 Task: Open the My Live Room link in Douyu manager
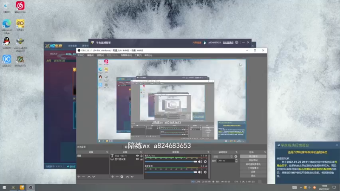click(x=228, y=42)
